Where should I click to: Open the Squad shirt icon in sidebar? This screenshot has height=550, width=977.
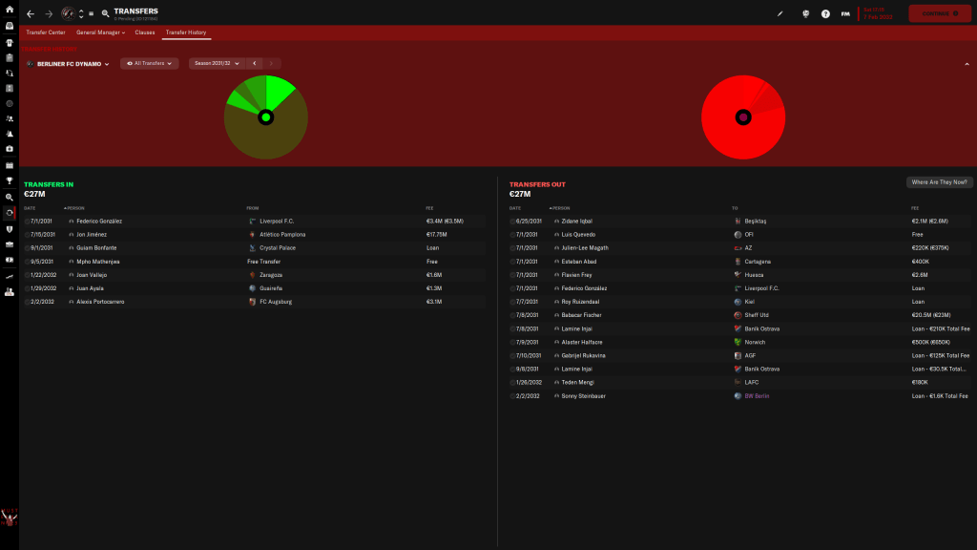[x=9, y=42]
